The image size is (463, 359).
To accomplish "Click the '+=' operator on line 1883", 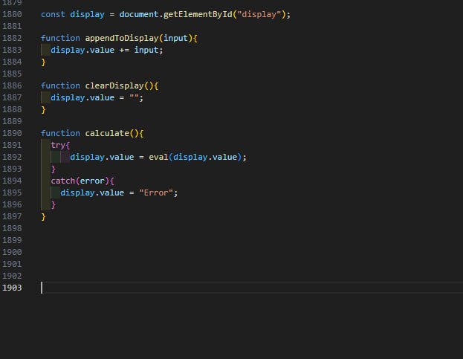I will point(124,51).
